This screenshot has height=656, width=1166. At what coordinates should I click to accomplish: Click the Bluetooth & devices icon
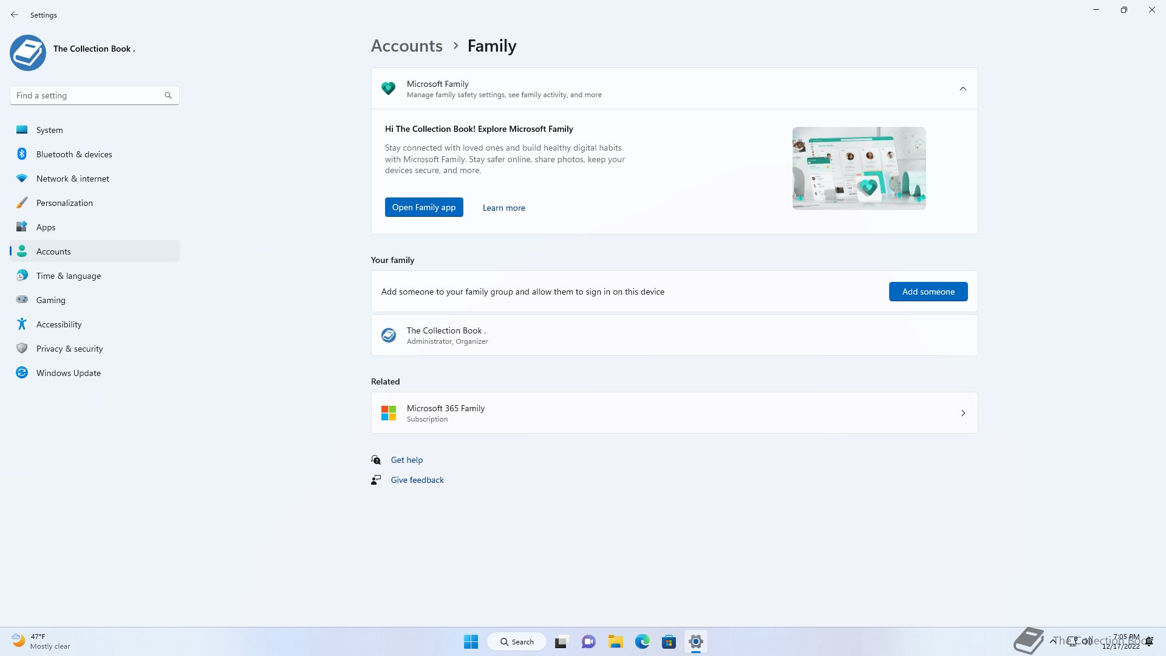tap(22, 154)
